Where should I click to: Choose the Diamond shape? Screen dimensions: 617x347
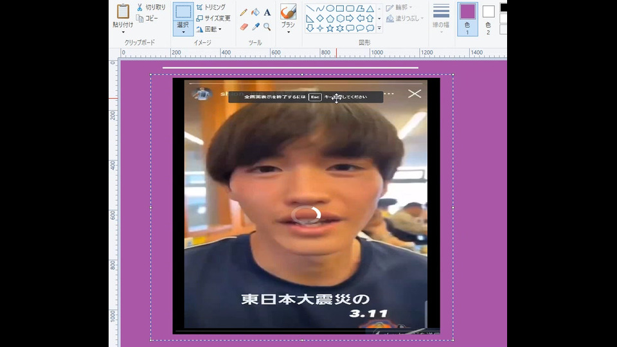[320, 19]
